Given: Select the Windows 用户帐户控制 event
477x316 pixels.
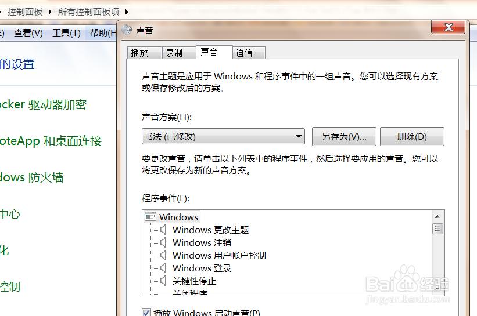Looking at the screenshot, I should coord(219,255).
